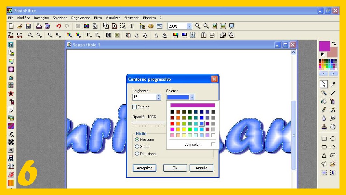346x195 pixels.
Task: Pick the Paint Bucket fill tool
Action: [x=324, y=102]
